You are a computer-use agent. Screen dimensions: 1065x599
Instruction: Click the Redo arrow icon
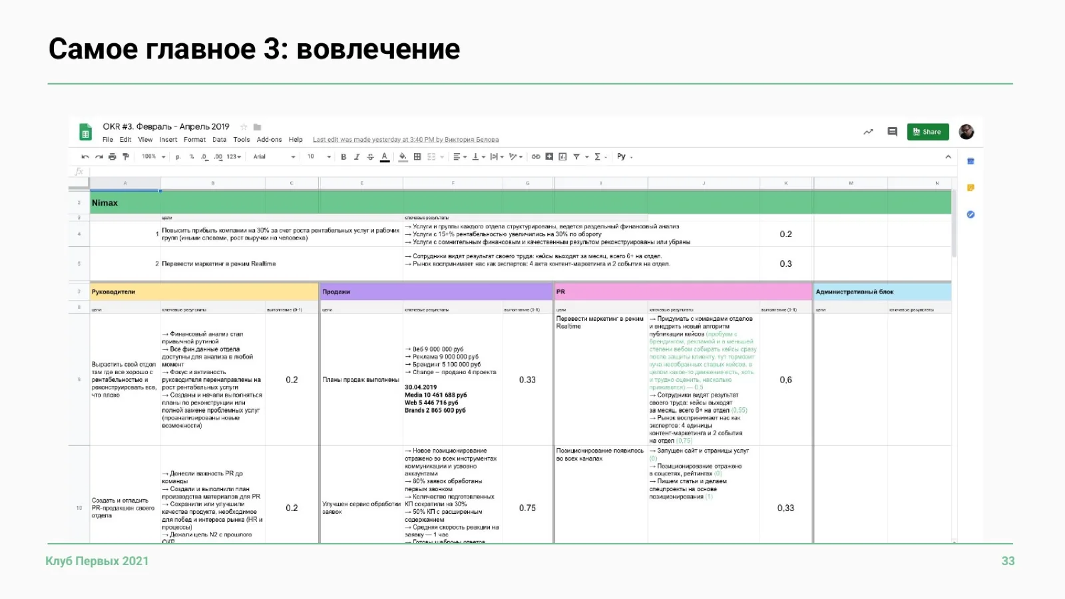(99, 157)
